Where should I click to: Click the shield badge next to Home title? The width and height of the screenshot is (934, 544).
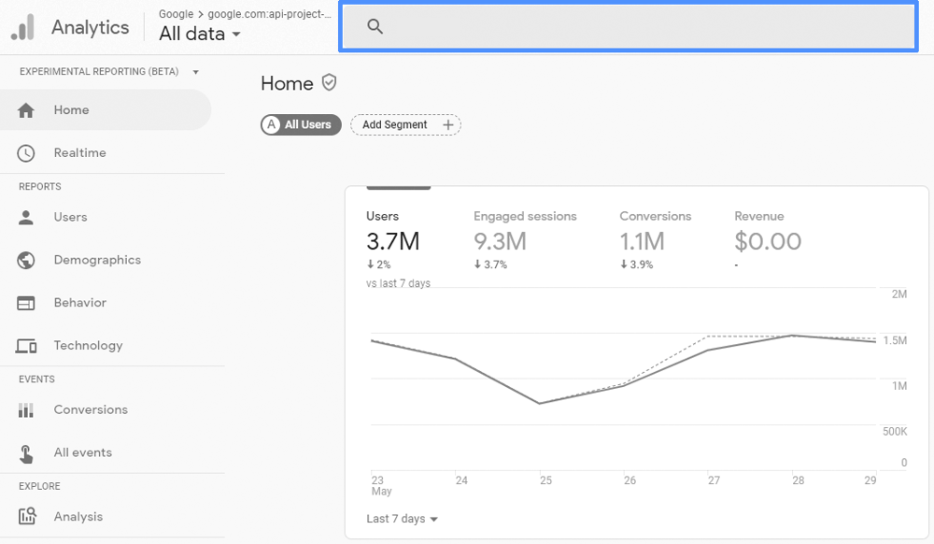[330, 82]
